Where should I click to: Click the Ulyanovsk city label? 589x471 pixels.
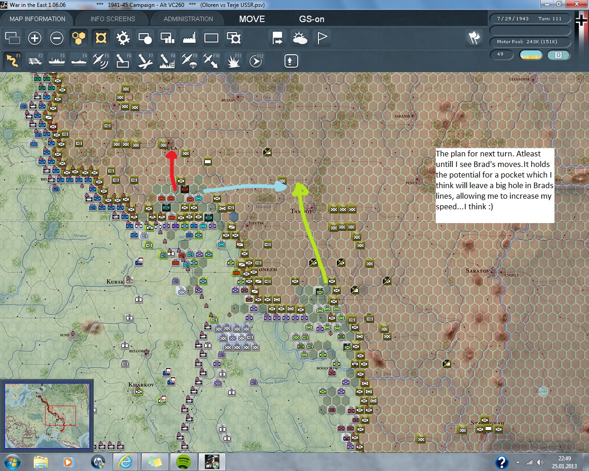coord(520,79)
